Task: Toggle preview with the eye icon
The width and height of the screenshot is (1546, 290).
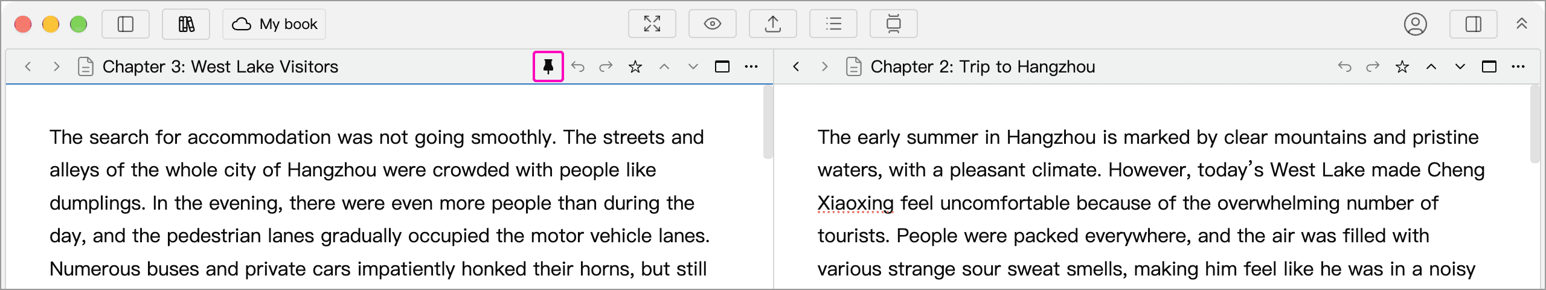Action: coord(713,24)
